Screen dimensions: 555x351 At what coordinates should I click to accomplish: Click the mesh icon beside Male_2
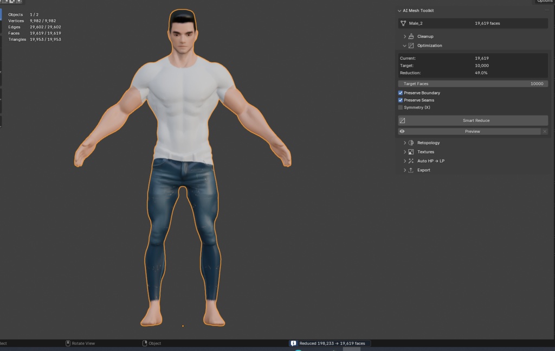pos(403,23)
